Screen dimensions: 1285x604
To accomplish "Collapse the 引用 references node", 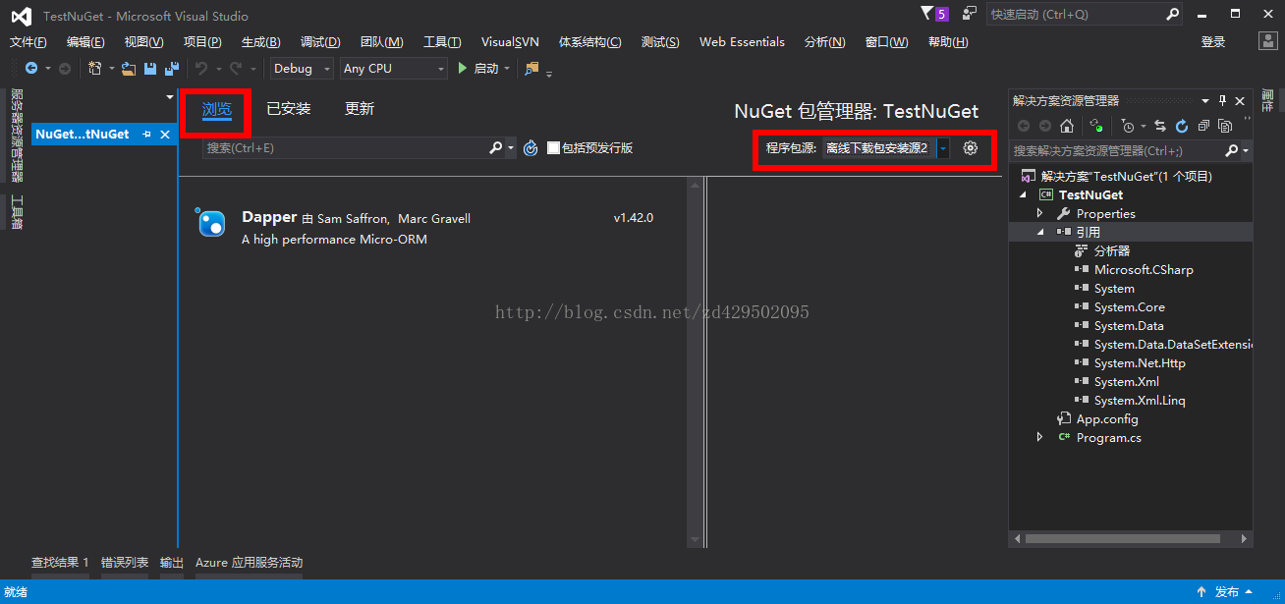I will click(x=1040, y=232).
